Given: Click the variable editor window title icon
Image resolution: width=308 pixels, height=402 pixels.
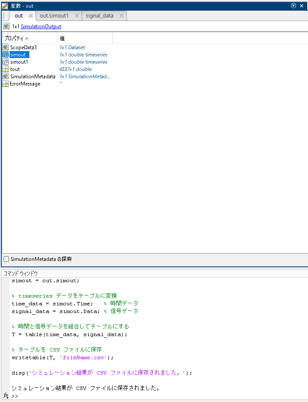Looking at the screenshot, I should (5, 6).
